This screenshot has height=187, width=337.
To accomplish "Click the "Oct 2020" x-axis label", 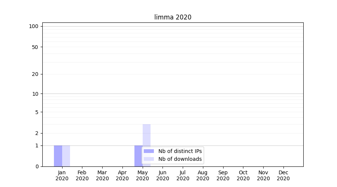I will click(243, 175).
